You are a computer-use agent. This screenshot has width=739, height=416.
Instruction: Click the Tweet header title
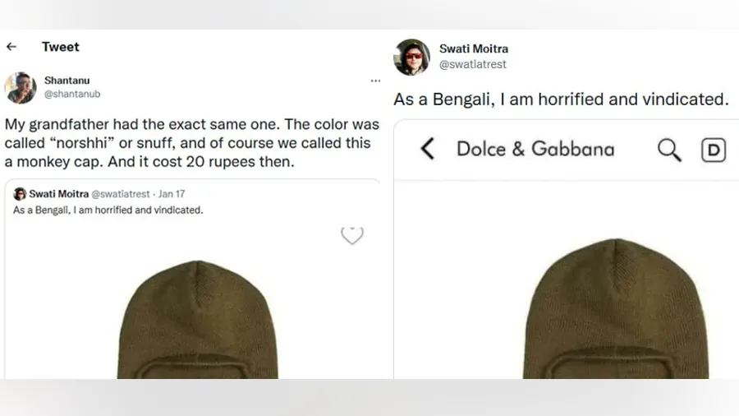pos(61,47)
